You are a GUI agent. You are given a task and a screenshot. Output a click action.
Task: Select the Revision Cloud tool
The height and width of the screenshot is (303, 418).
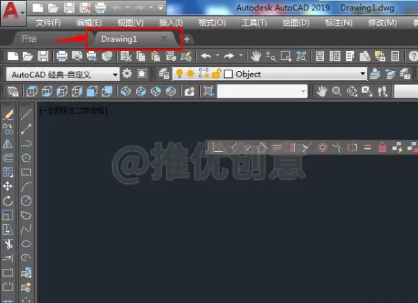26,215
